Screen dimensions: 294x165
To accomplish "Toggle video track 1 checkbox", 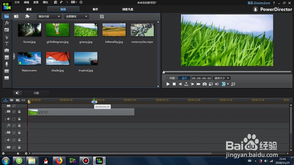I will click(x=14, y=112).
